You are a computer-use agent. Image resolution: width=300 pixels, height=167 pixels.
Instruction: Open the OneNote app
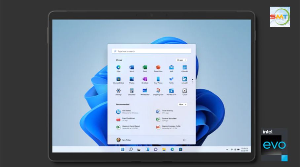[145, 80]
